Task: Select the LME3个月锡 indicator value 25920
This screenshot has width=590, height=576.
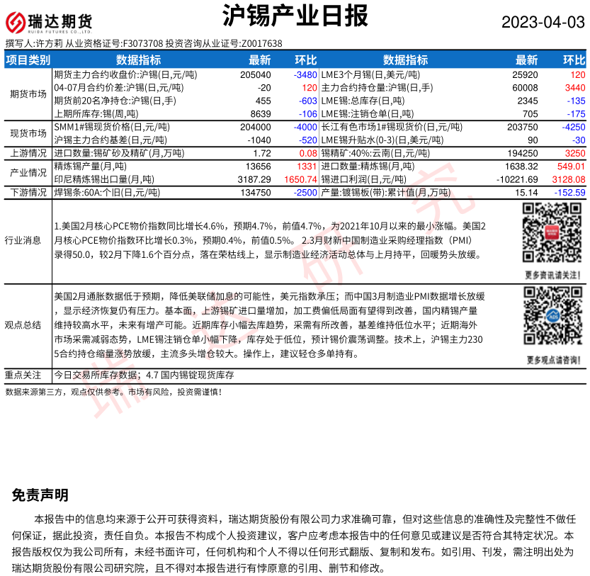Action: 525,74
